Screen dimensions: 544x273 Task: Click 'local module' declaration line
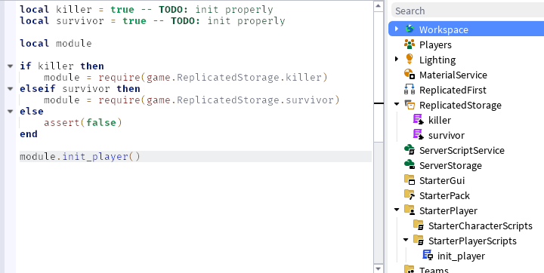pos(56,43)
